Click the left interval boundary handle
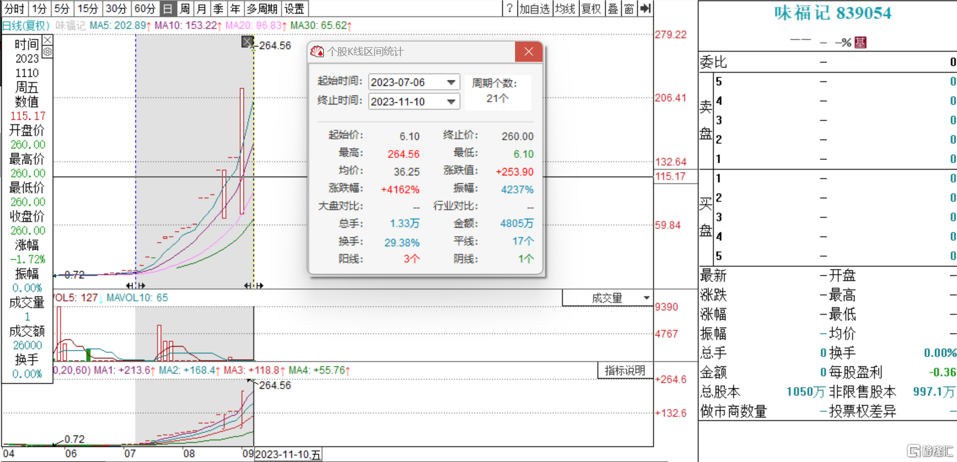 136,286
